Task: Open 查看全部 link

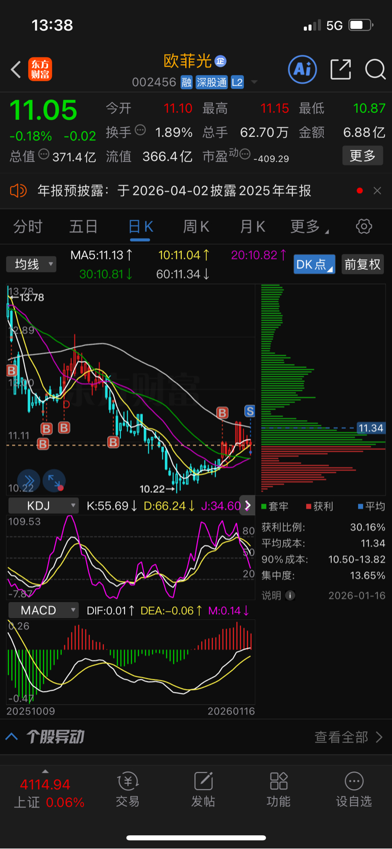Action: click(x=348, y=737)
